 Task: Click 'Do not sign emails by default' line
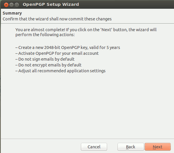click(45, 59)
